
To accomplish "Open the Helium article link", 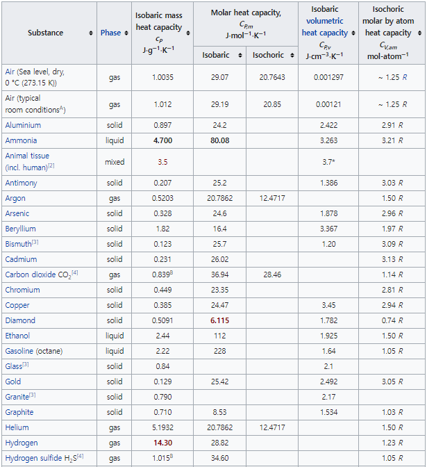I will pos(17,427).
